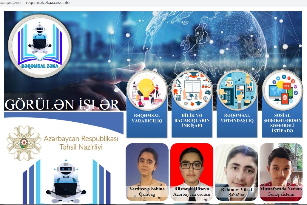Select the BİLİK VƏ BACARIQLARIN İNKİŞAFI label
Screen dimensions: 307x205
[x=192, y=120]
